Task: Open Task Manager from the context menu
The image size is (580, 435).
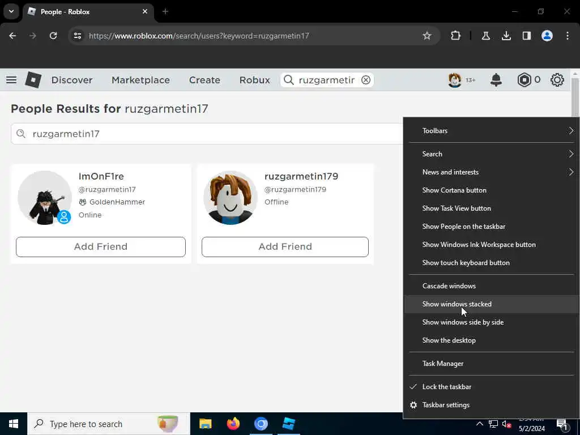Action: pos(492,364)
